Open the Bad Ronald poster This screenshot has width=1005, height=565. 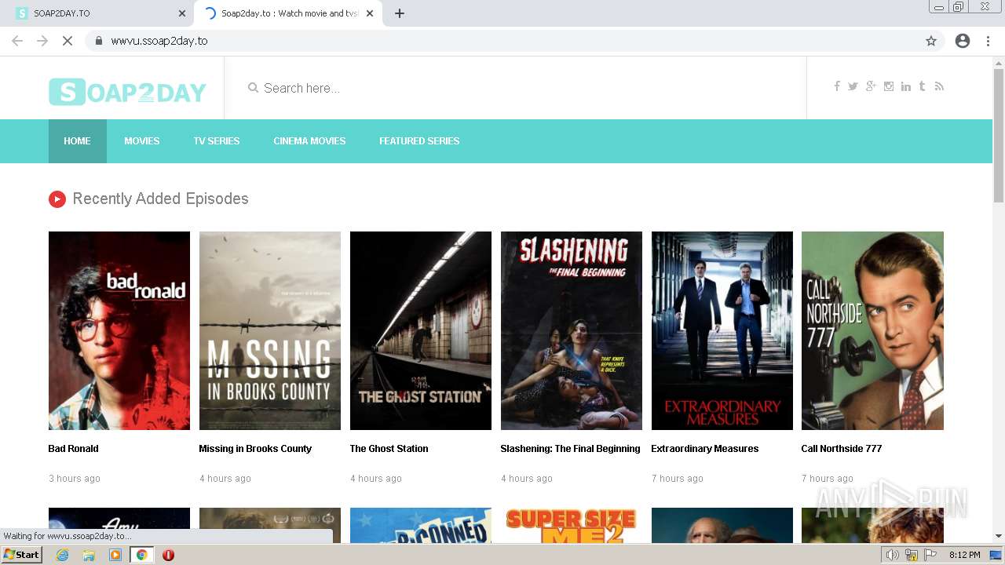pyautogui.click(x=119, y=330)
